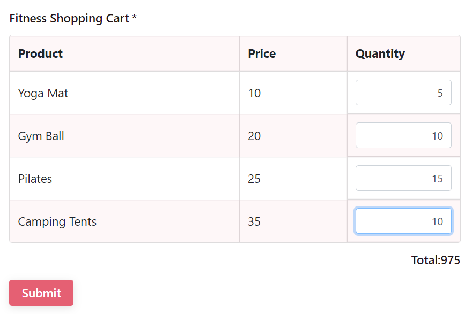
Task: Click the value 15 in Pilates row
Action: pos(437,179)
